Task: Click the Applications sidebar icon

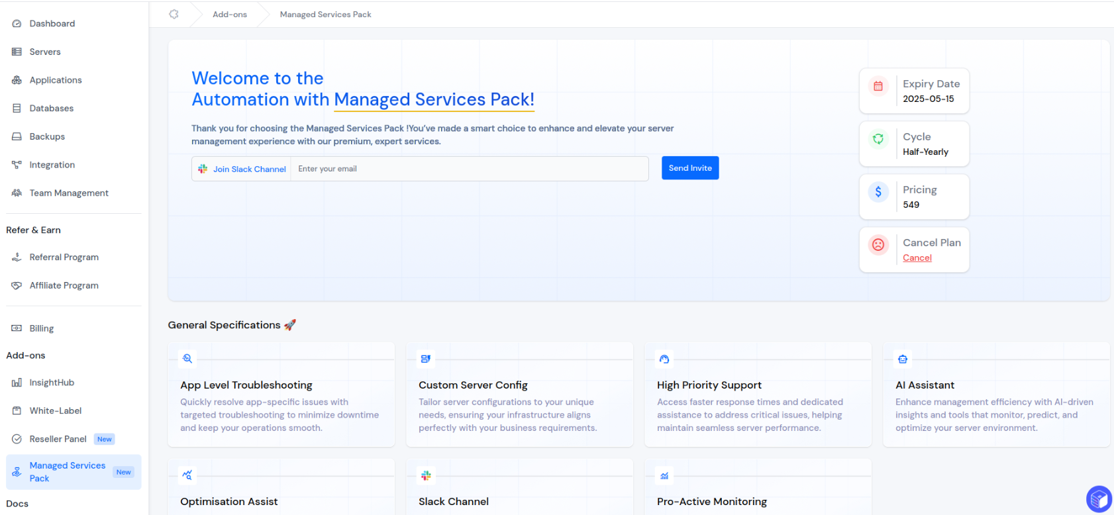Action: 17,80
